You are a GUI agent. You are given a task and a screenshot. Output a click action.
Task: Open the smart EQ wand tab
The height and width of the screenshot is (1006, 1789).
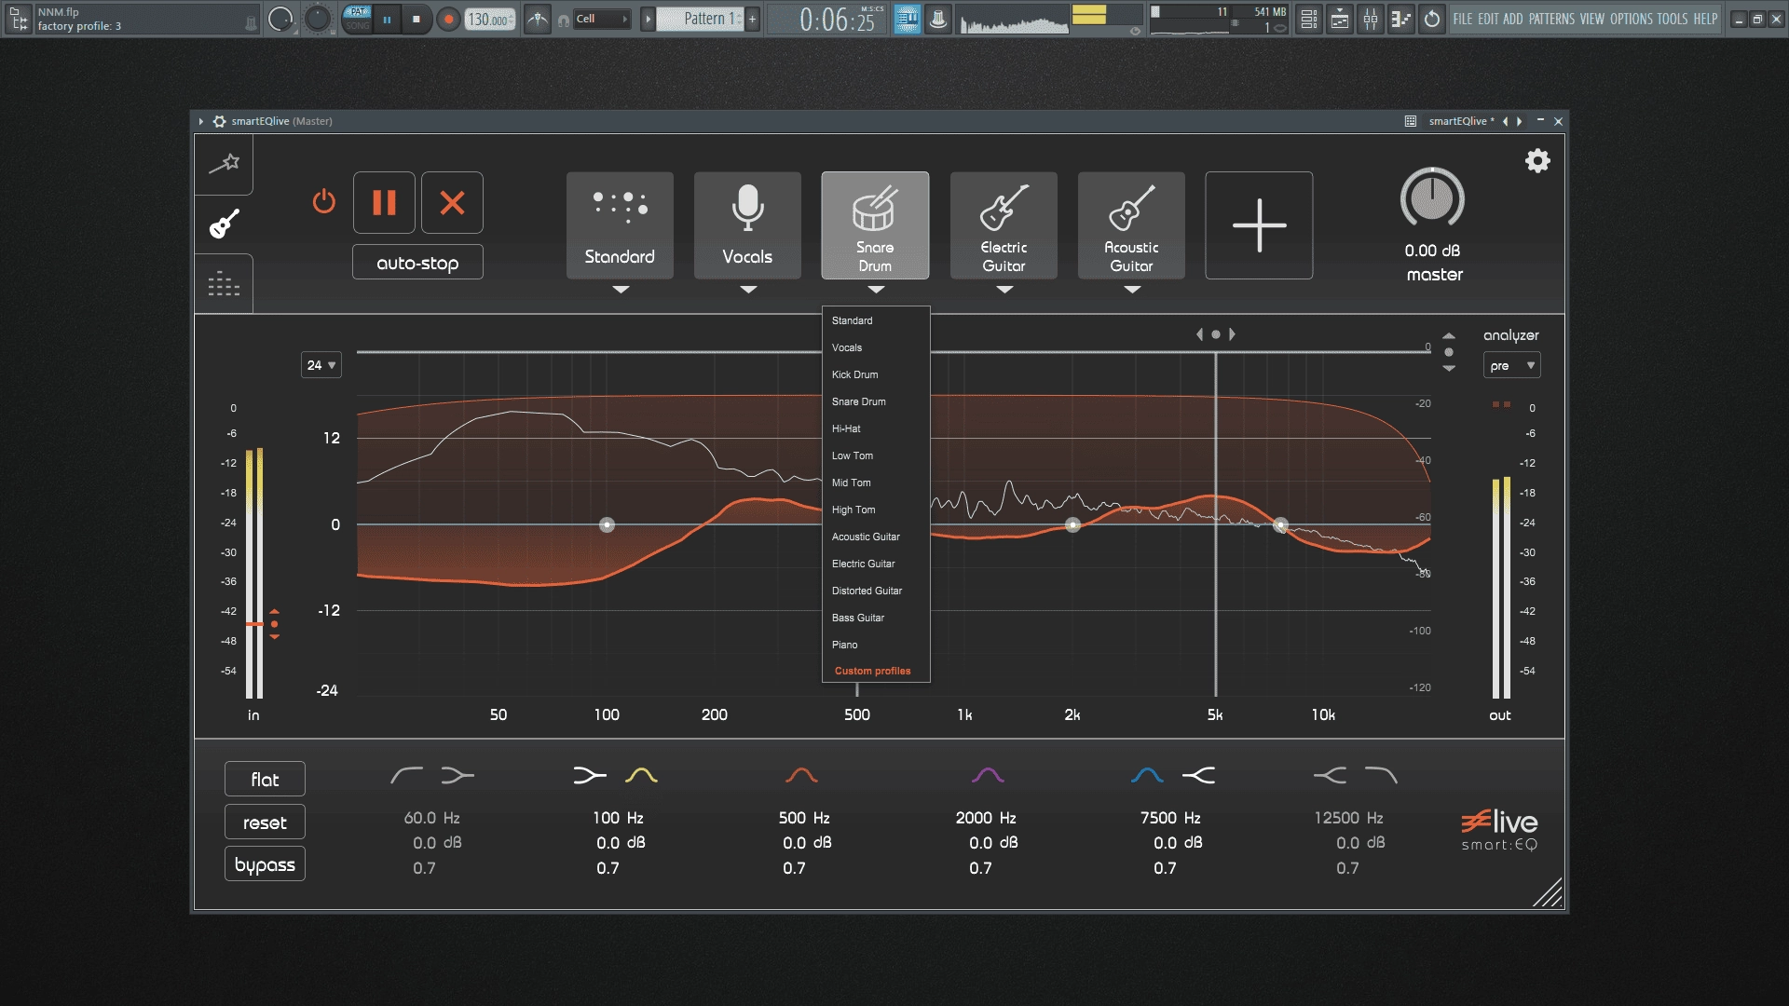(224, 164)
